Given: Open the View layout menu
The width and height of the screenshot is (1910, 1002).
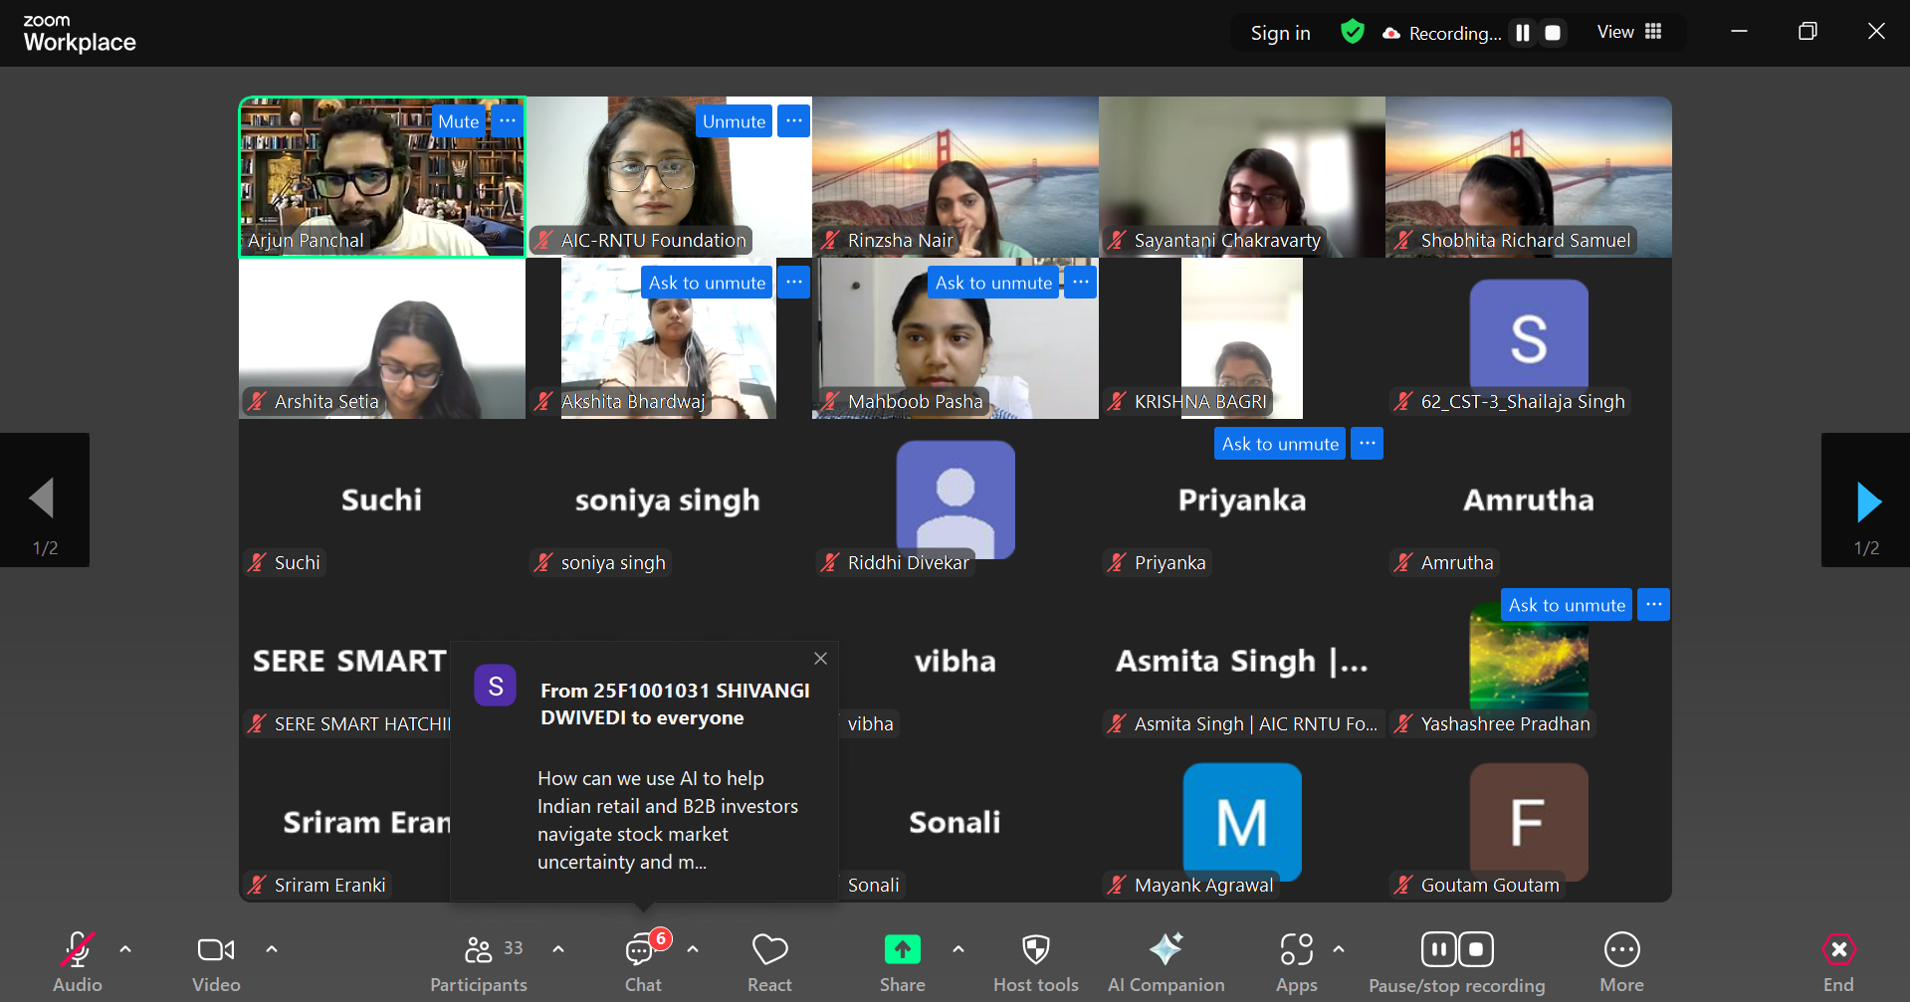Looking at the screenshot, I should [x=1629, y=32].
